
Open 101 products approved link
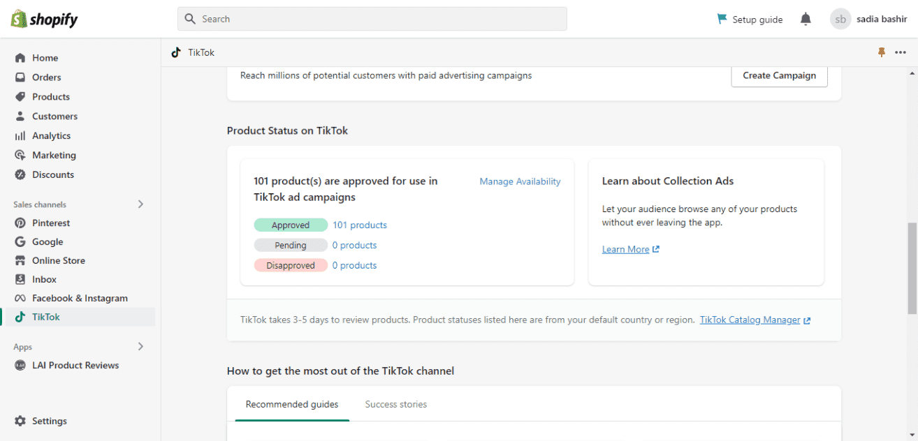pos(360,225)
